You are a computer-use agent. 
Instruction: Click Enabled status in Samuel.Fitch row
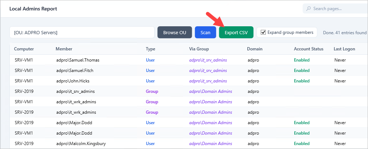302,71
